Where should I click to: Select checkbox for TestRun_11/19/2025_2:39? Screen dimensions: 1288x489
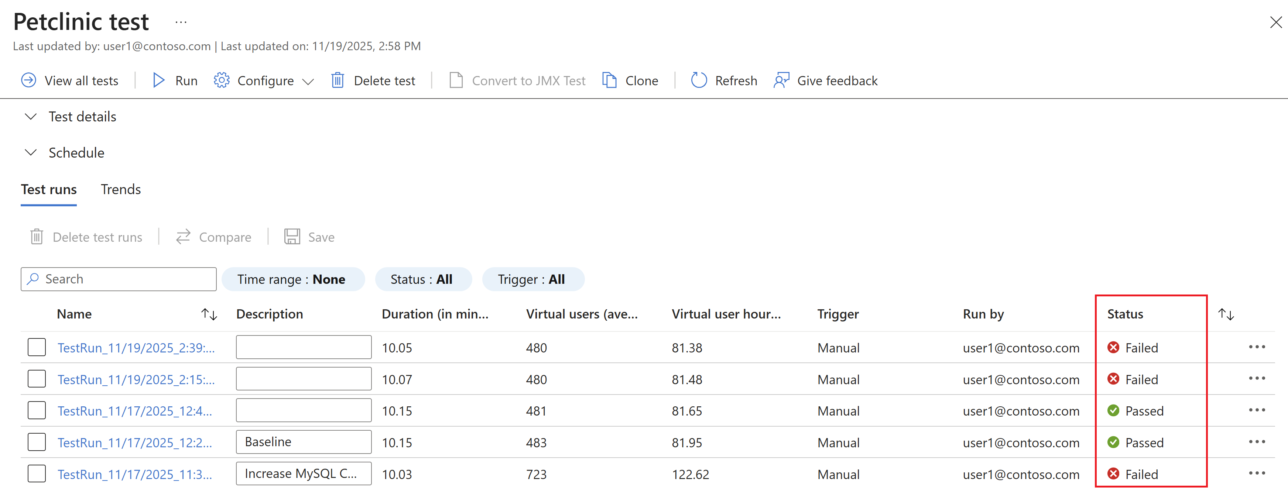tap(37, 347)
